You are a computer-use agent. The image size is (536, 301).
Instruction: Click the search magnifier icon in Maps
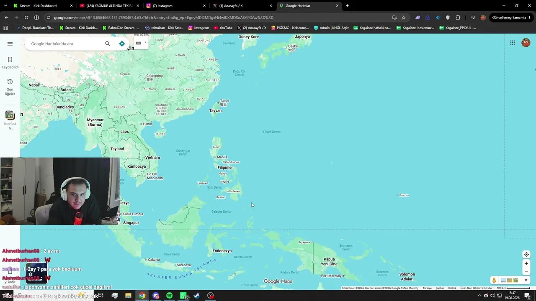click(108, 43)
